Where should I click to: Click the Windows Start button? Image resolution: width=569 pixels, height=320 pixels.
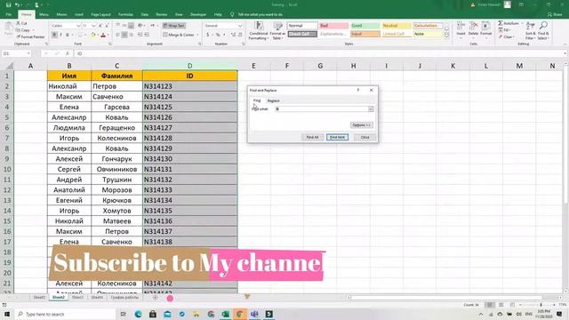coord(7,314)
